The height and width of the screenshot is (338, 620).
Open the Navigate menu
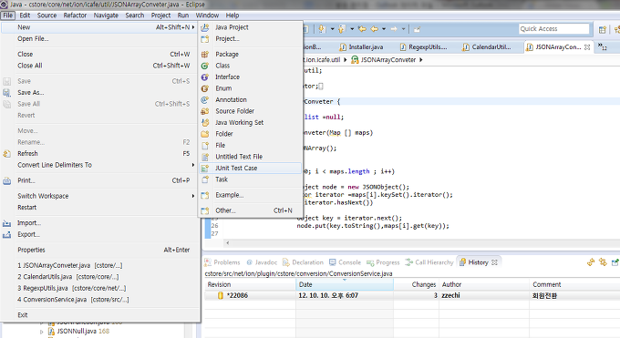point(106,15)
